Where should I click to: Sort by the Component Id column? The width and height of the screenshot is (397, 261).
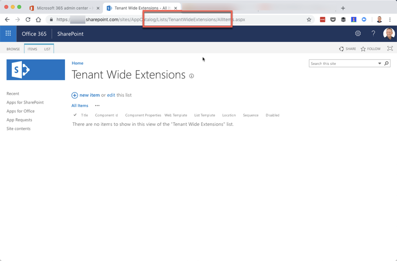(x=106, y=115)
